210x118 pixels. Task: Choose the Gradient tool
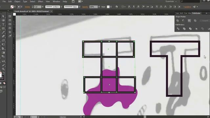3,53
